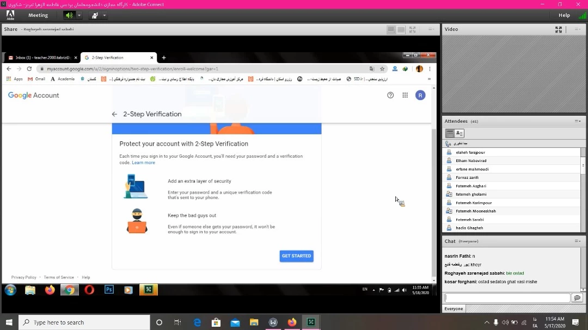Click the chat message input field
This screenshot has height=330, width=588.
pos(507,298)
